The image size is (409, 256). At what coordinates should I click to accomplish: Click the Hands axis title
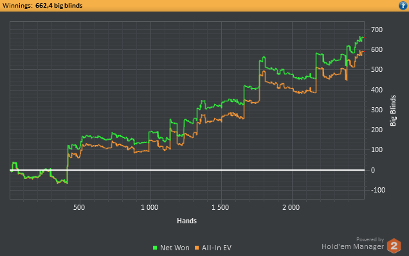(186, 221)
